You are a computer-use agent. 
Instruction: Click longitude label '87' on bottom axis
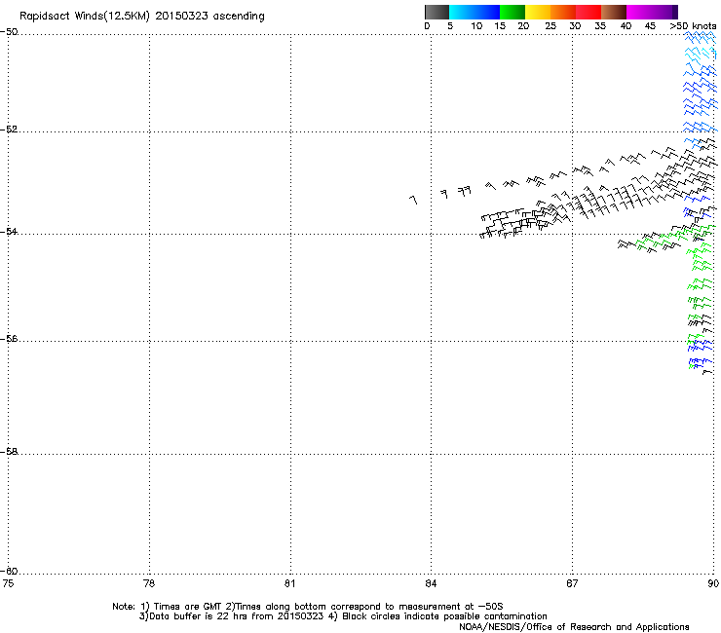[x=572, y=583]
